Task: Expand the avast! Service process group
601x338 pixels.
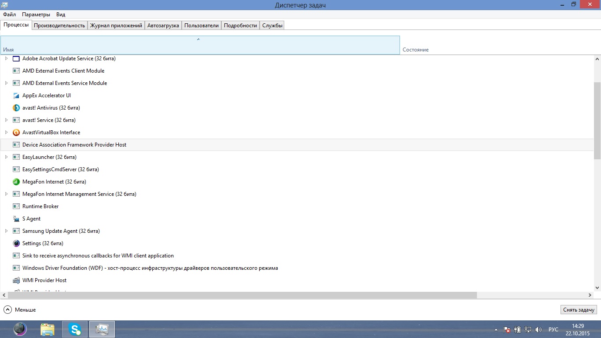Action: 6,120
